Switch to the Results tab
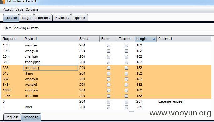 [x=11, y=18]
